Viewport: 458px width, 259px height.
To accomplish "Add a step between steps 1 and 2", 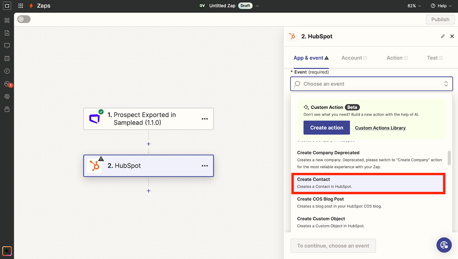I will coord(149,144).
